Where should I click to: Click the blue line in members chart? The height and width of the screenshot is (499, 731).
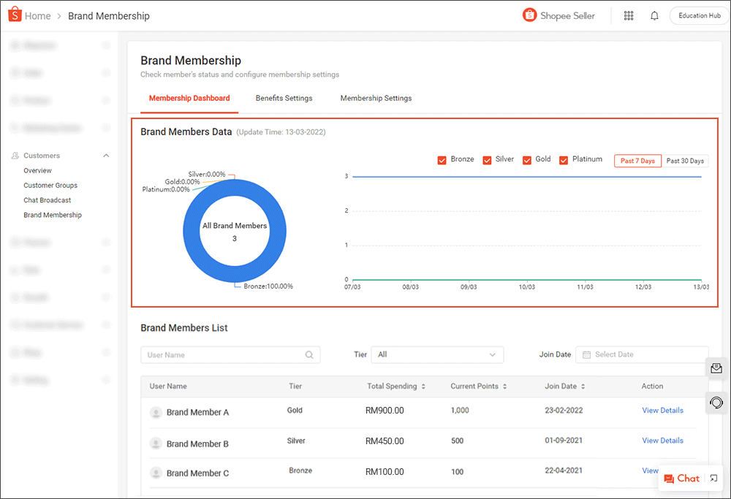coord(527,177)
